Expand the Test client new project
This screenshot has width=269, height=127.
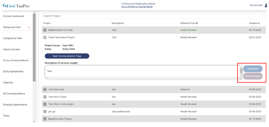point(45,89)
